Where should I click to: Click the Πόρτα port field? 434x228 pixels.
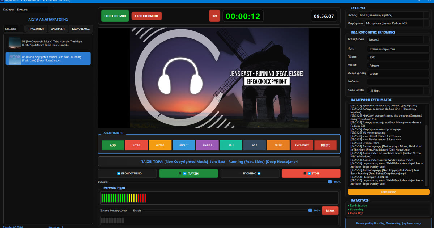click(x=398, y=57)
